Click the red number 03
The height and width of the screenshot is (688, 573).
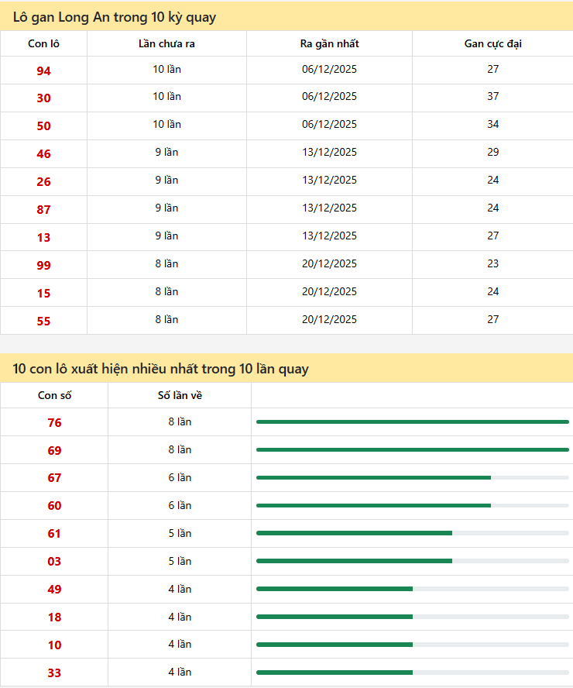(54, 562)
